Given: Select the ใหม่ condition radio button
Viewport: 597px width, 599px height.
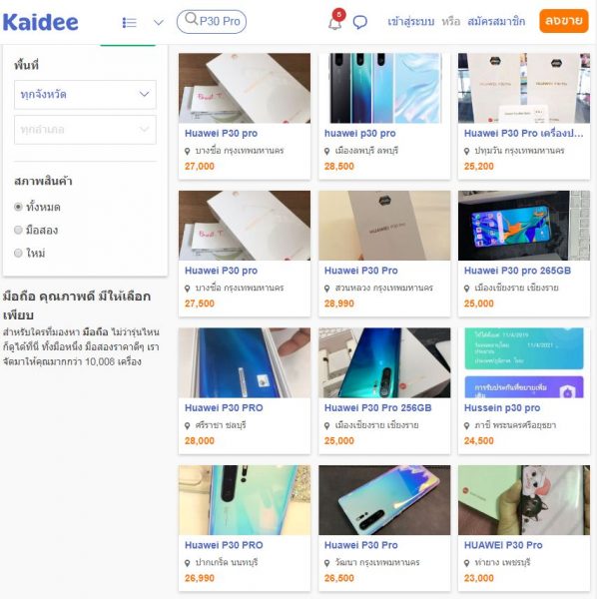Looking at the screenshot, I should [18, 253].
